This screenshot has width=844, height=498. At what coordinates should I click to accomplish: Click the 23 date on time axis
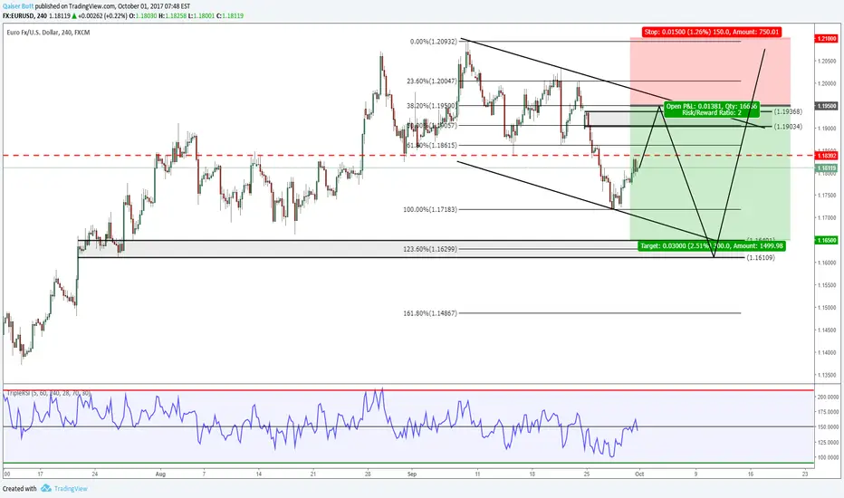805,474
